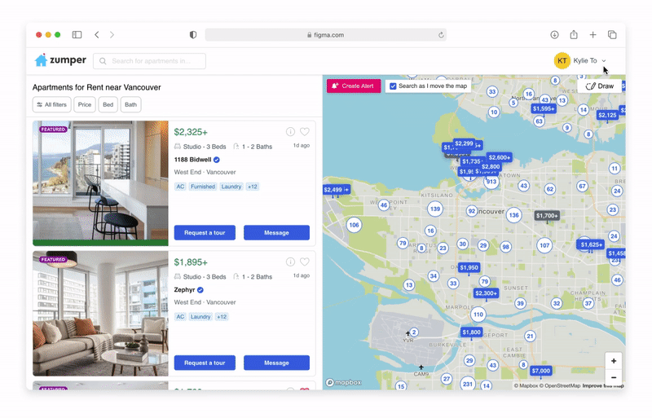Viewport: 652px width, 418px height.
Task: Open the Bath filter dropdown
Action: pos(130,105)
